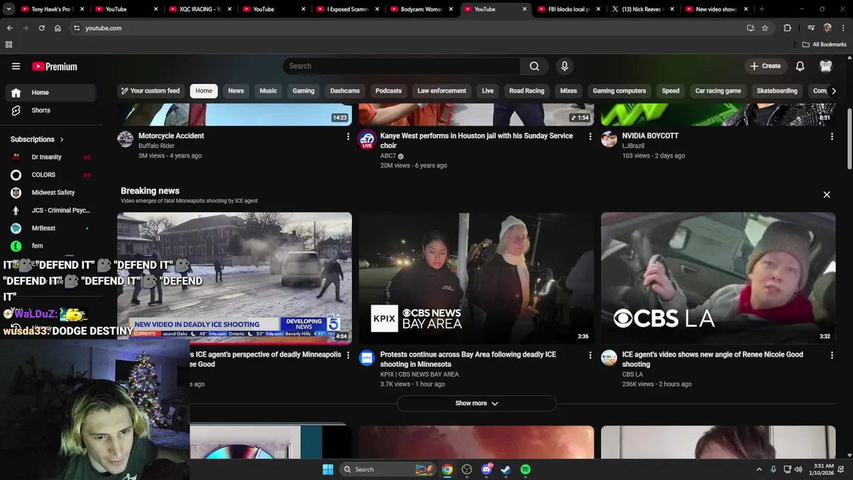Screen dimensions: 853x480
Task: Select the Music filter chip
Action: [268, 91]
